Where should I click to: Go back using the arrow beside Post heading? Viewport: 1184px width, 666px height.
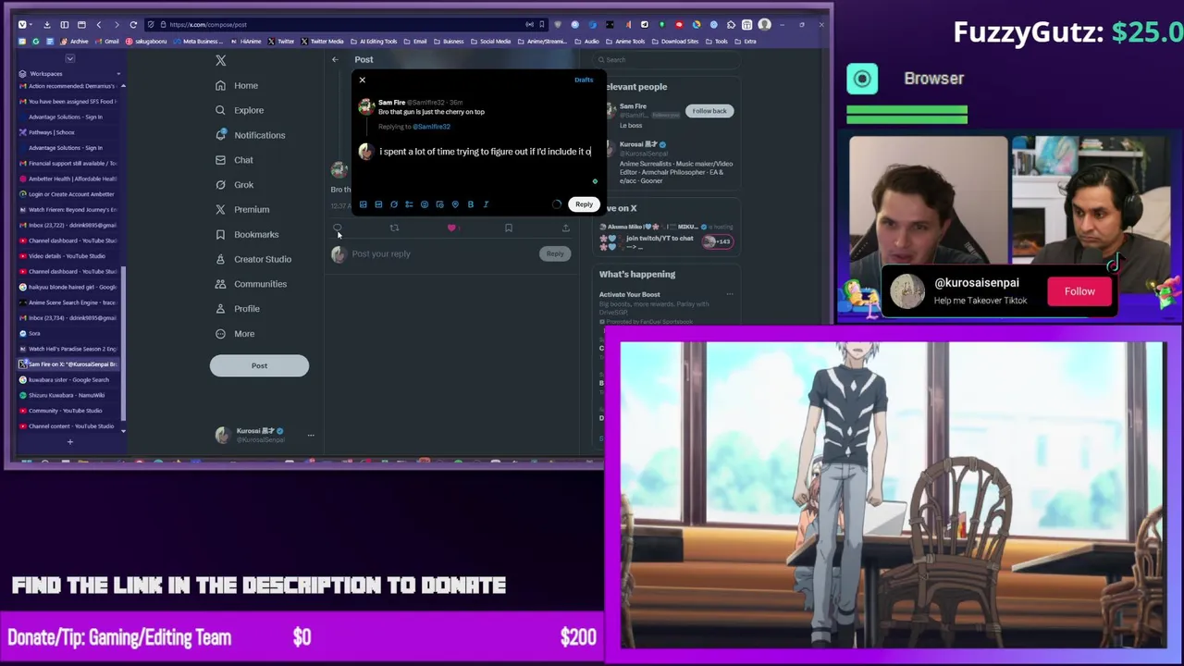[335, 60]
